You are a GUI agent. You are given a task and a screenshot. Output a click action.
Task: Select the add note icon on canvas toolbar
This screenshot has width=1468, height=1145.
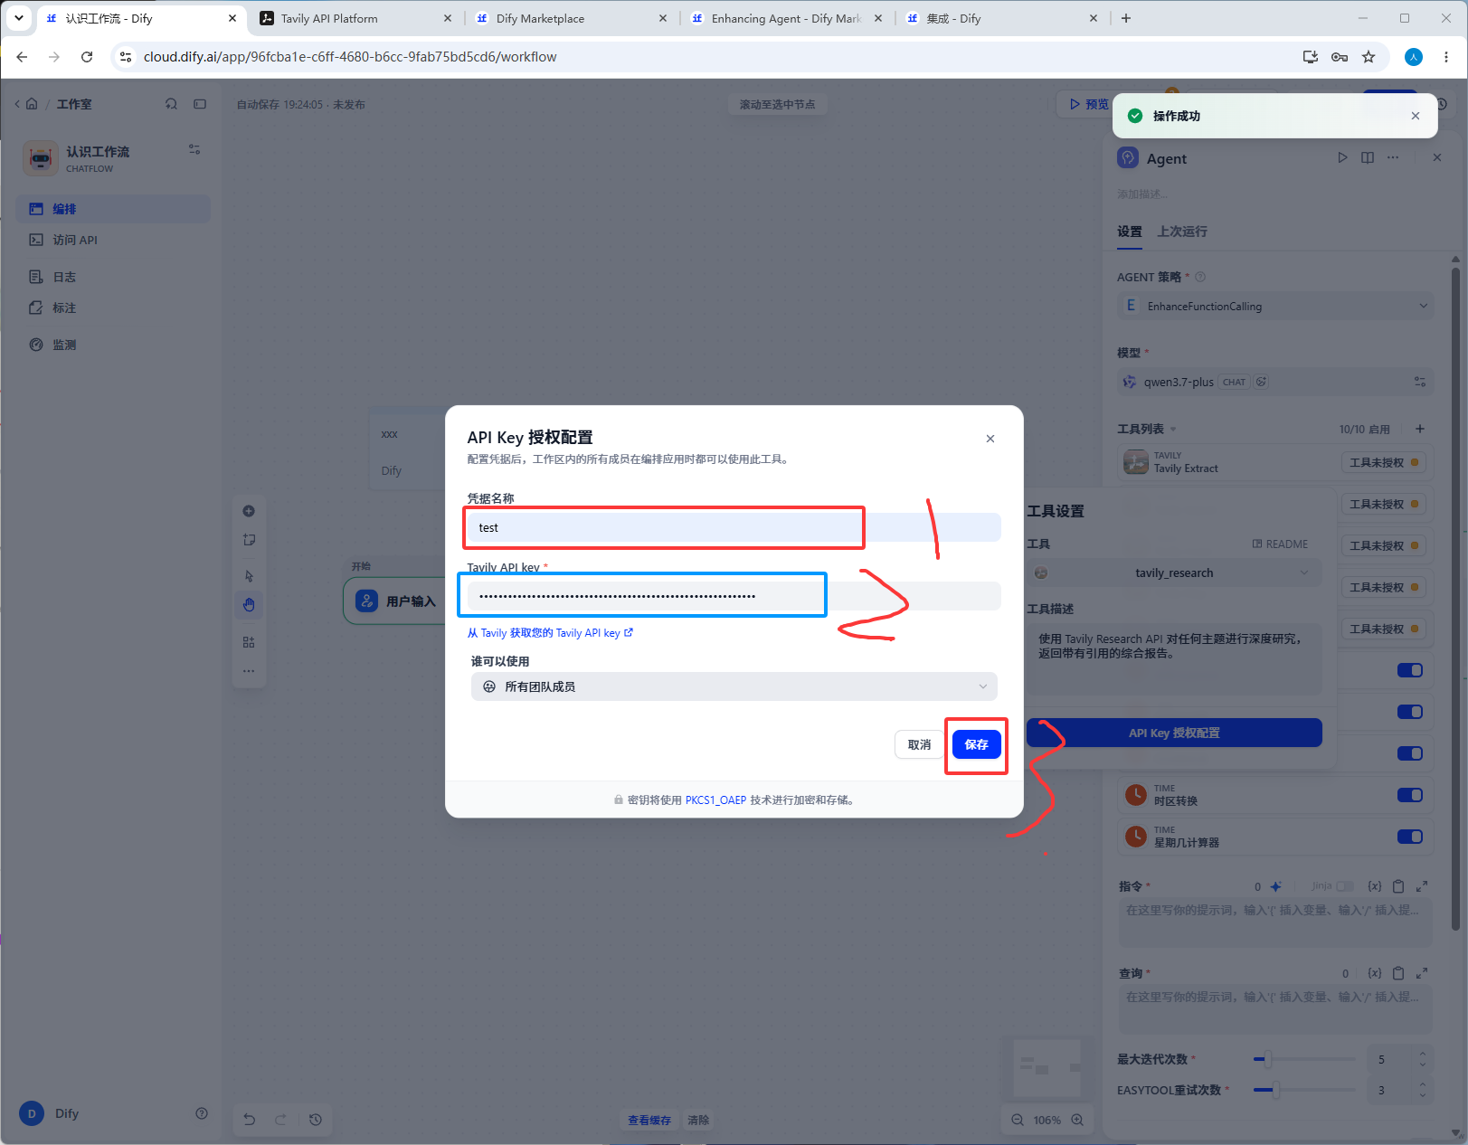tap(249, 540)
